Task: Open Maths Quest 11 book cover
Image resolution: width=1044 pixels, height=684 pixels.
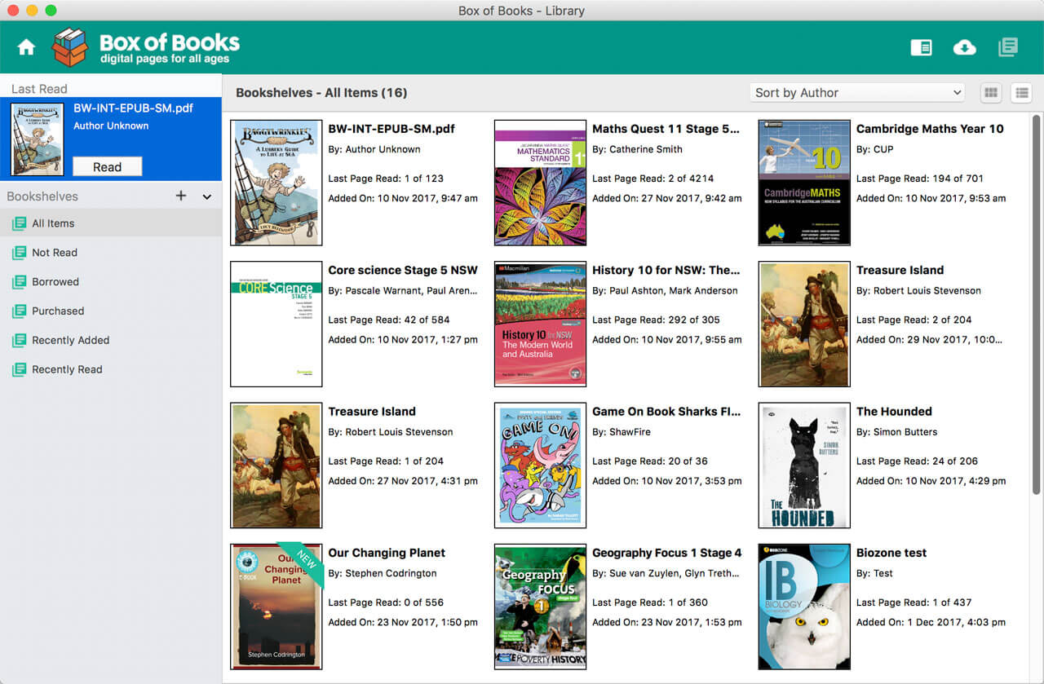Action: coord(541,183)
